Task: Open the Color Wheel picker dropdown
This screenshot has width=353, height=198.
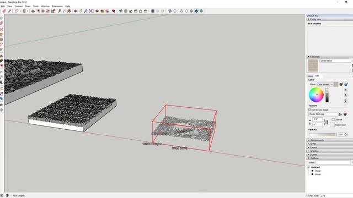Action: coord(325,84)
